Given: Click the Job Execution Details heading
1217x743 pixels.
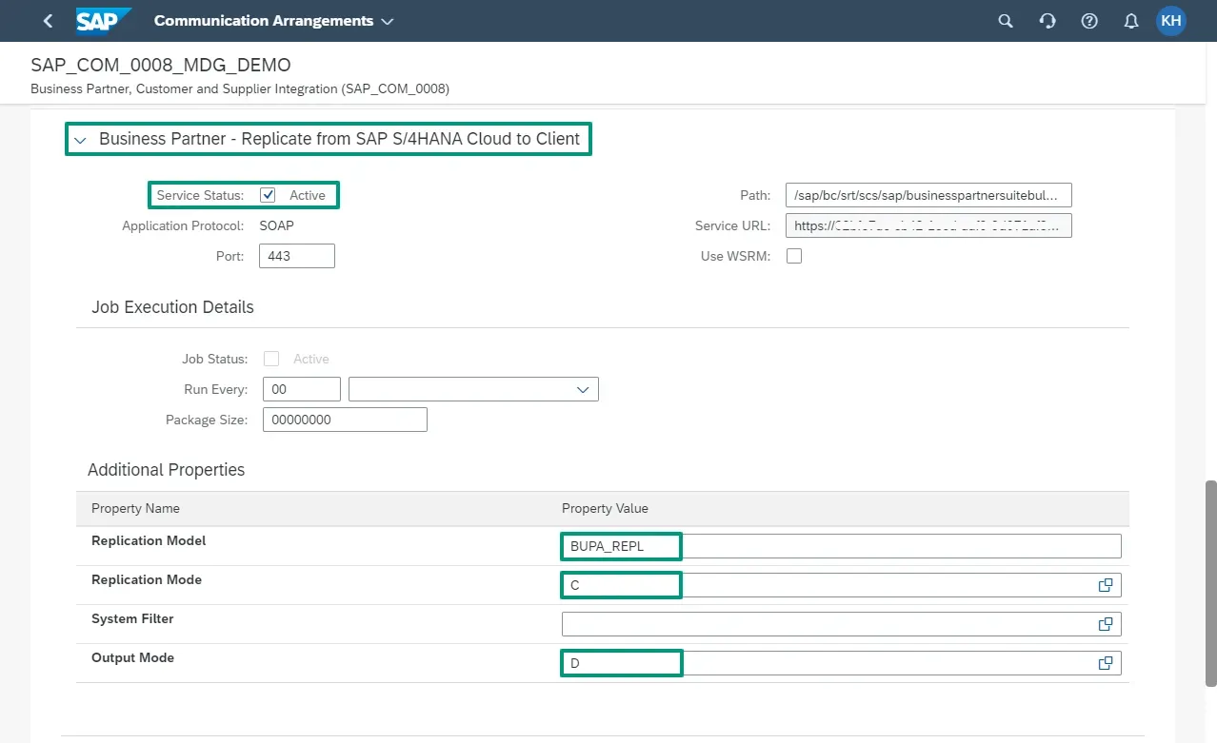Looking at the screenshot, I should 172,307.
